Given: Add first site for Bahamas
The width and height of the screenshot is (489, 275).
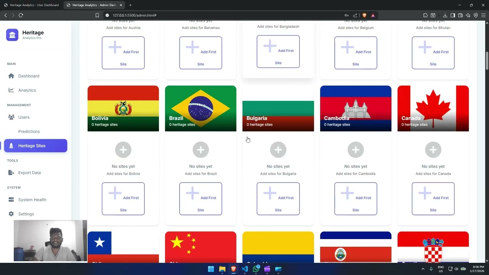Looking at the screenshot, I should click(x=201, y=53).
